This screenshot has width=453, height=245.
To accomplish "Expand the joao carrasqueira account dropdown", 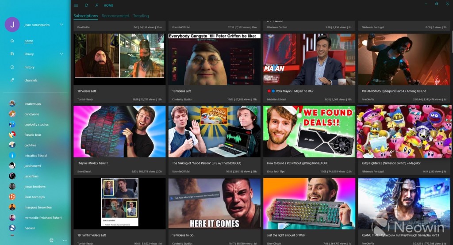I will point(61,24).
